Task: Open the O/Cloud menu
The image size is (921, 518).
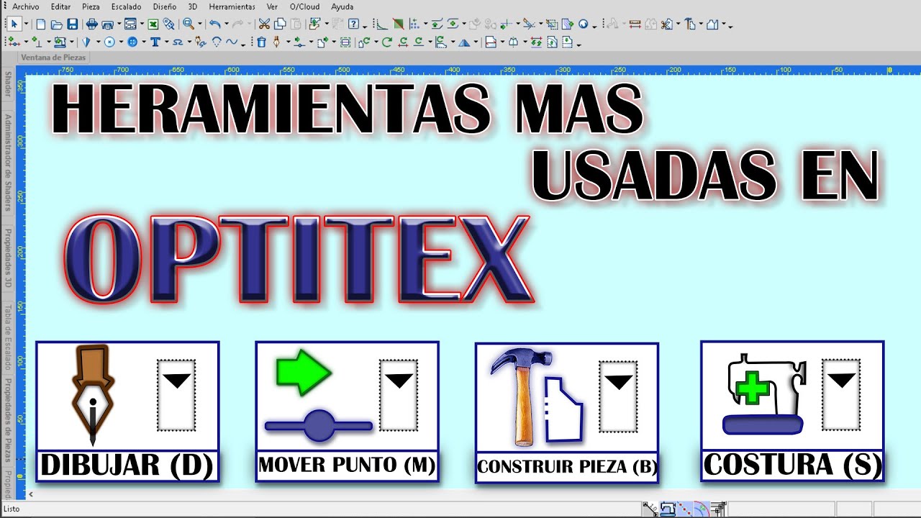Action: [304, 6]
